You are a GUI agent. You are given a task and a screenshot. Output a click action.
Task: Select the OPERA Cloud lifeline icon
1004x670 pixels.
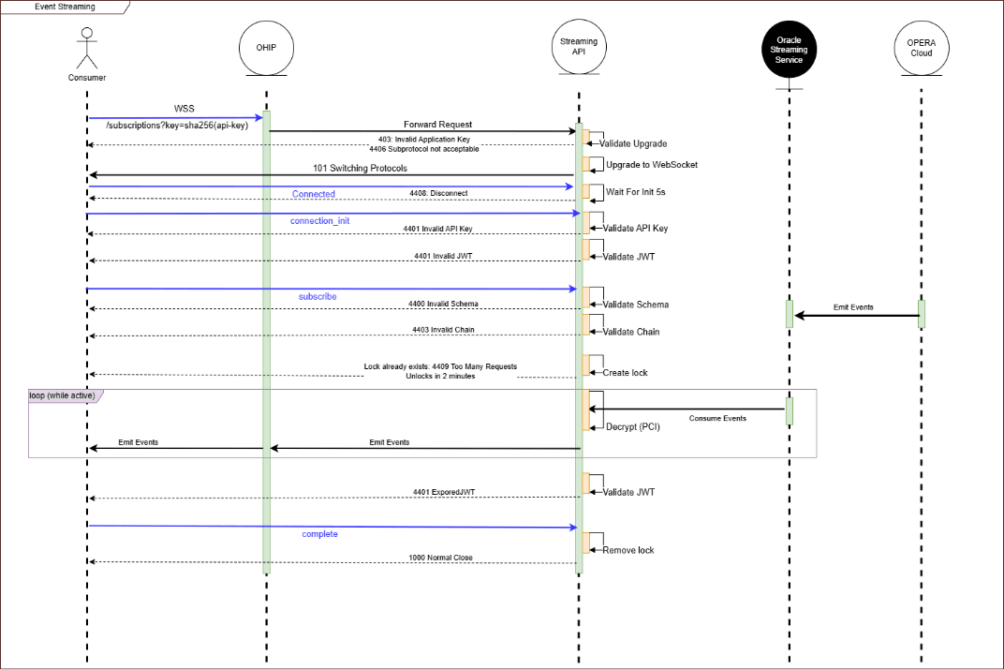[921, 48]
